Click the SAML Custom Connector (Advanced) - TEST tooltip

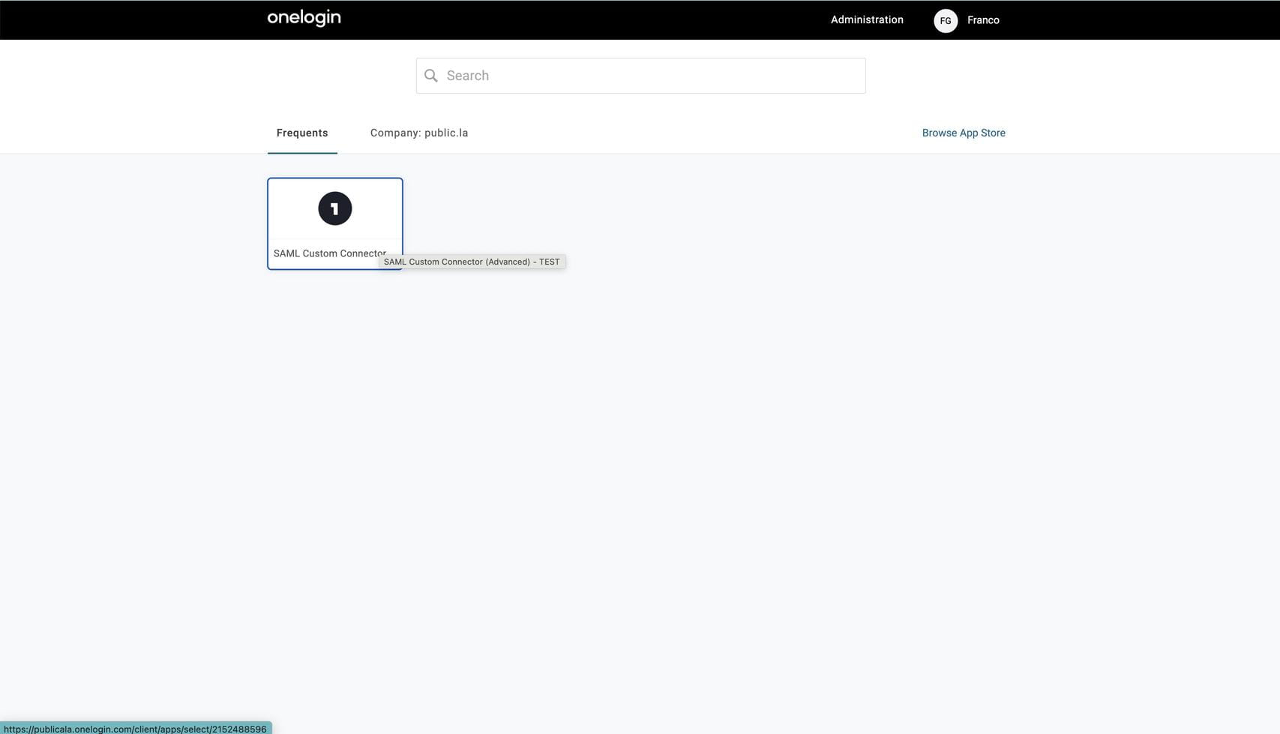[472, 262]
